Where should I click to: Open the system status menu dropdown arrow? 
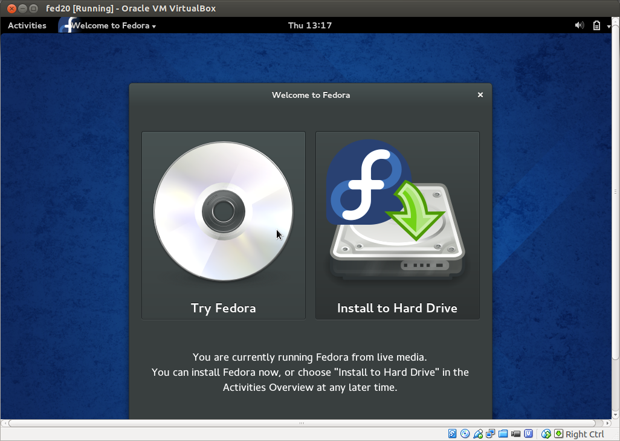coord(608,25)
